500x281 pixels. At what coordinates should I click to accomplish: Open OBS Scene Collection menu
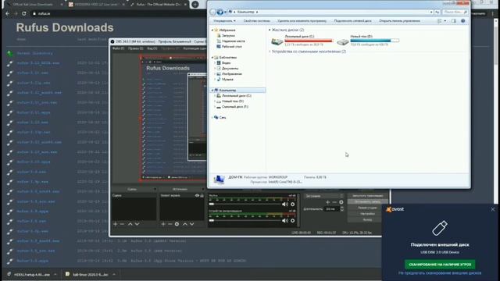(195, 48)
